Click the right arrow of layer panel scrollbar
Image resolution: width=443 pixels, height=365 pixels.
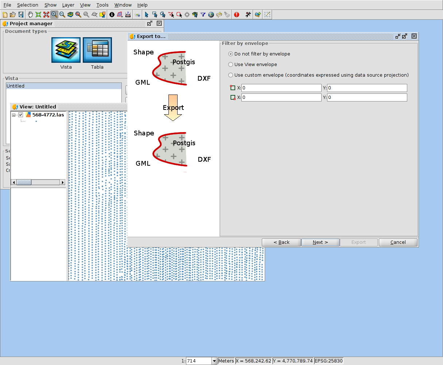[x=62, y=182]
